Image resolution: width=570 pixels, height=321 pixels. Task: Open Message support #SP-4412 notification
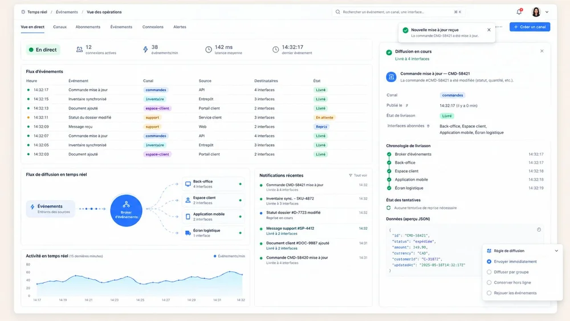(x=313, y=231)
